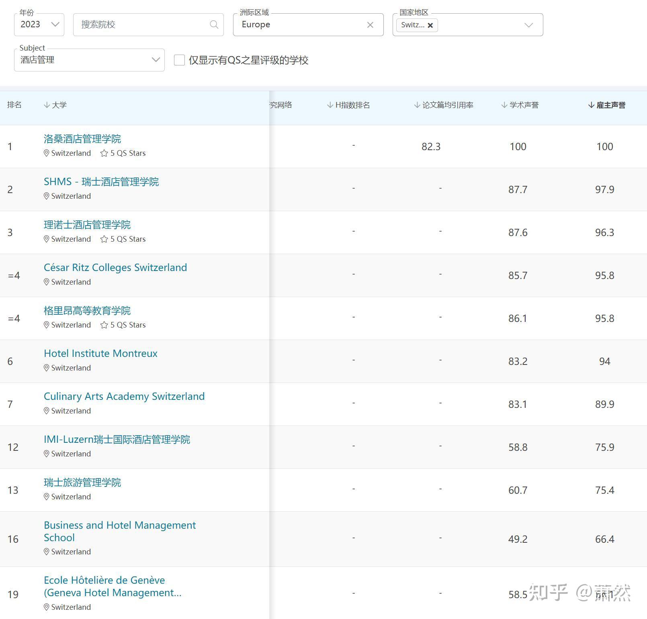Viewport: 647px width, 619px height.
Task: Click the sort arrow beside 学术声誉
Action: pos(504,105)
